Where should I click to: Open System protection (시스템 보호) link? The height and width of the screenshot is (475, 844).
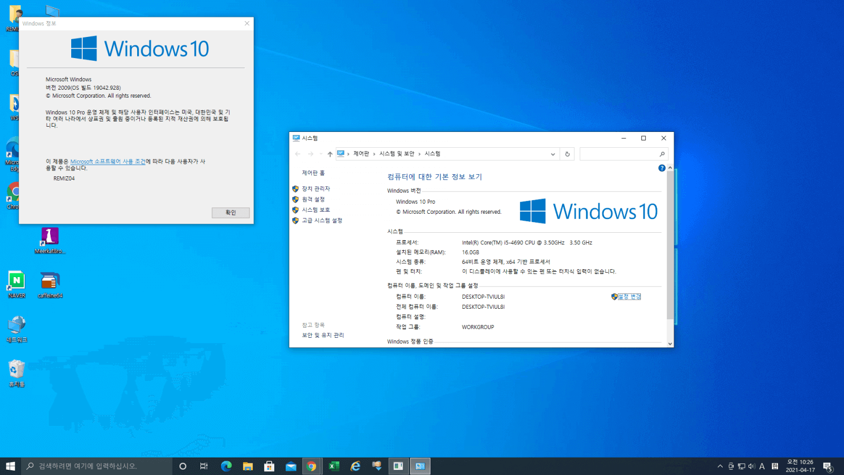coord(315,210)
